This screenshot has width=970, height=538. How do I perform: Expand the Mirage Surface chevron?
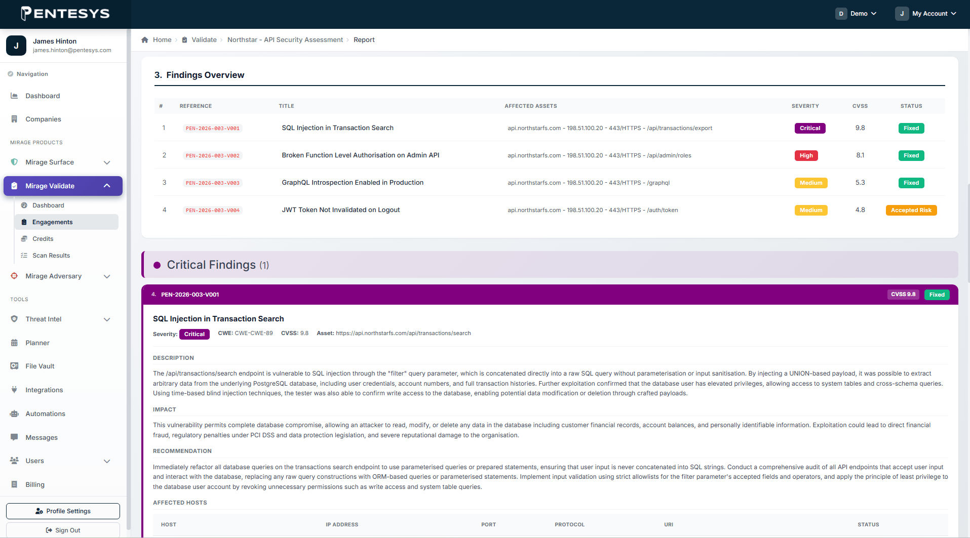point(107,162)
